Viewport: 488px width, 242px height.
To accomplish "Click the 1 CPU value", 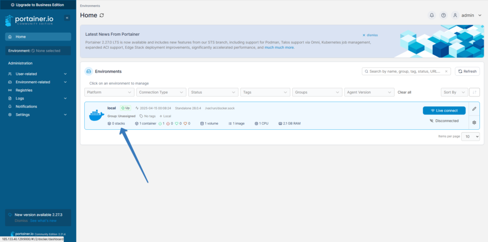I will coord(262,124).
